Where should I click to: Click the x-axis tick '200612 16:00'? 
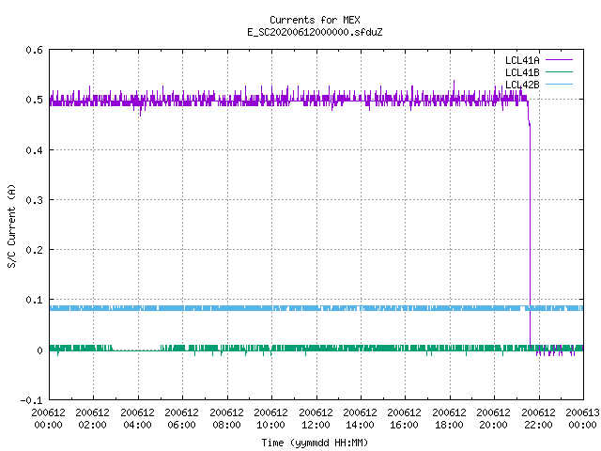pyautogui.click(x=405, y=419)
